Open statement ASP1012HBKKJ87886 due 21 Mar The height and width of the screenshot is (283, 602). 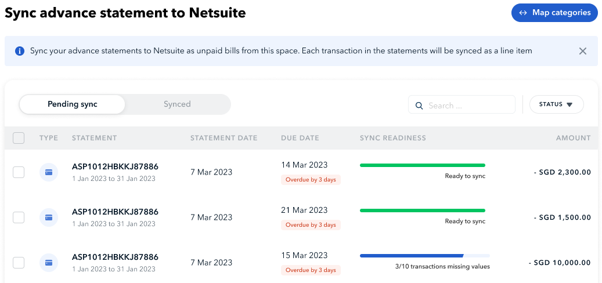tap(115, 212)
